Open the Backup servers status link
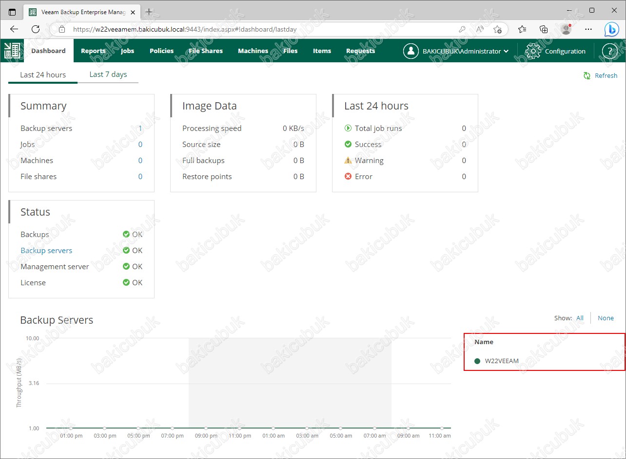 46,250
